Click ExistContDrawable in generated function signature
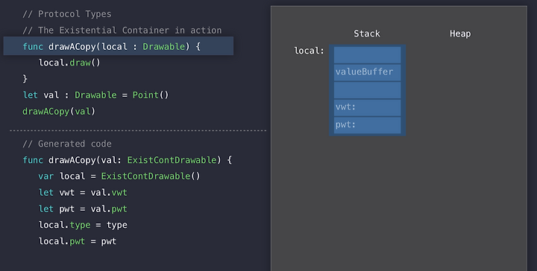 (174, 160)
